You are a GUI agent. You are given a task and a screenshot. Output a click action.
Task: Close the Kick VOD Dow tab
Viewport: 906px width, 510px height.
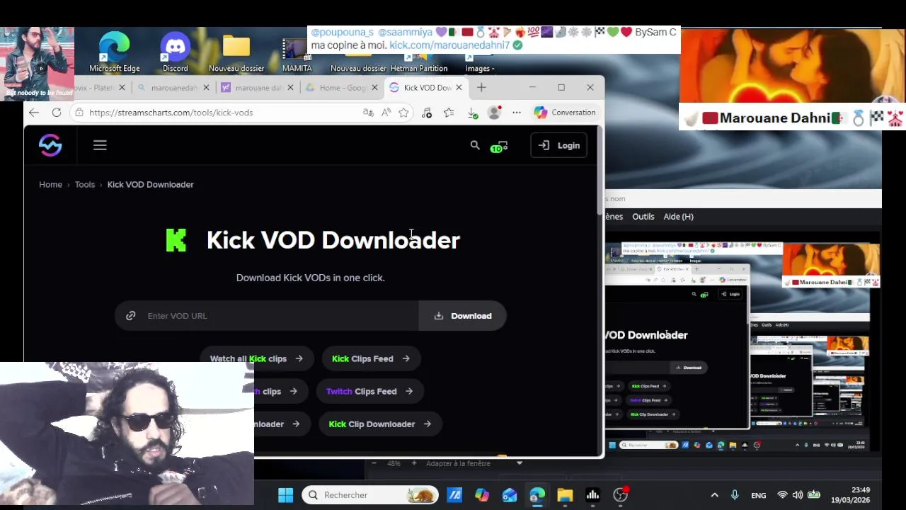click(459, 88)
